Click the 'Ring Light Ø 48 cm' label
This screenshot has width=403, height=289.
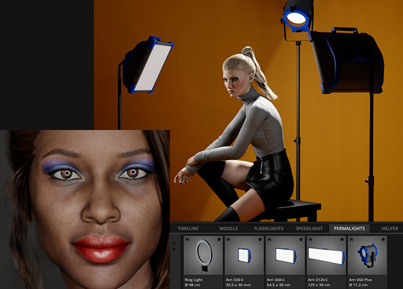[x=194, y=282]
